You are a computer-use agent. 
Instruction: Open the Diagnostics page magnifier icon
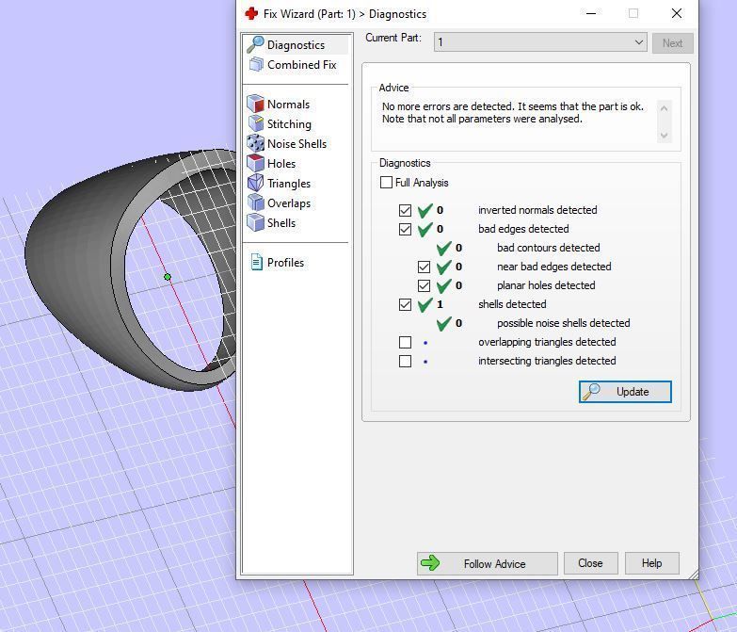click(255, 44)
